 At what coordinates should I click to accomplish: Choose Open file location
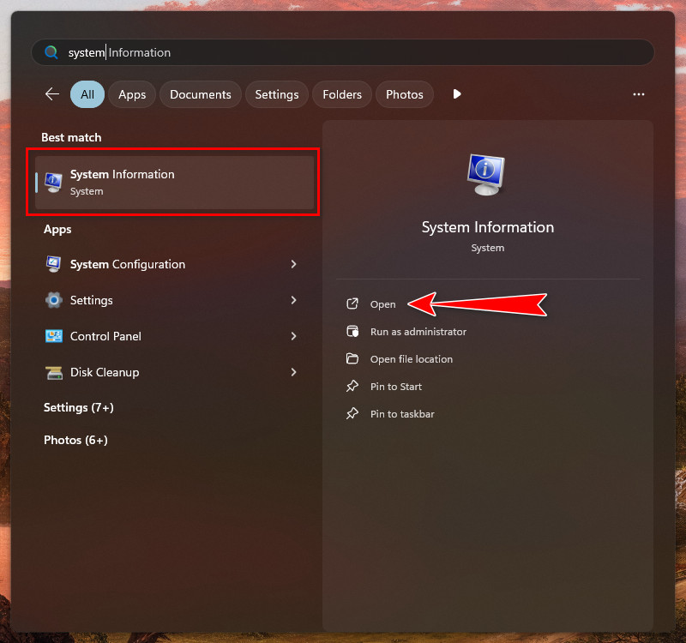[x=412, y=359]
